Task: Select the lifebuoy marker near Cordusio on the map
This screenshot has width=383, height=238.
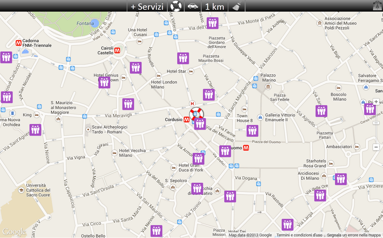Action: pyautogui.click(x=197, y=114)
